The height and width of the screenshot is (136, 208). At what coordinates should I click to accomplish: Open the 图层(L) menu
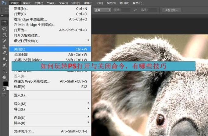click(51, 3)
